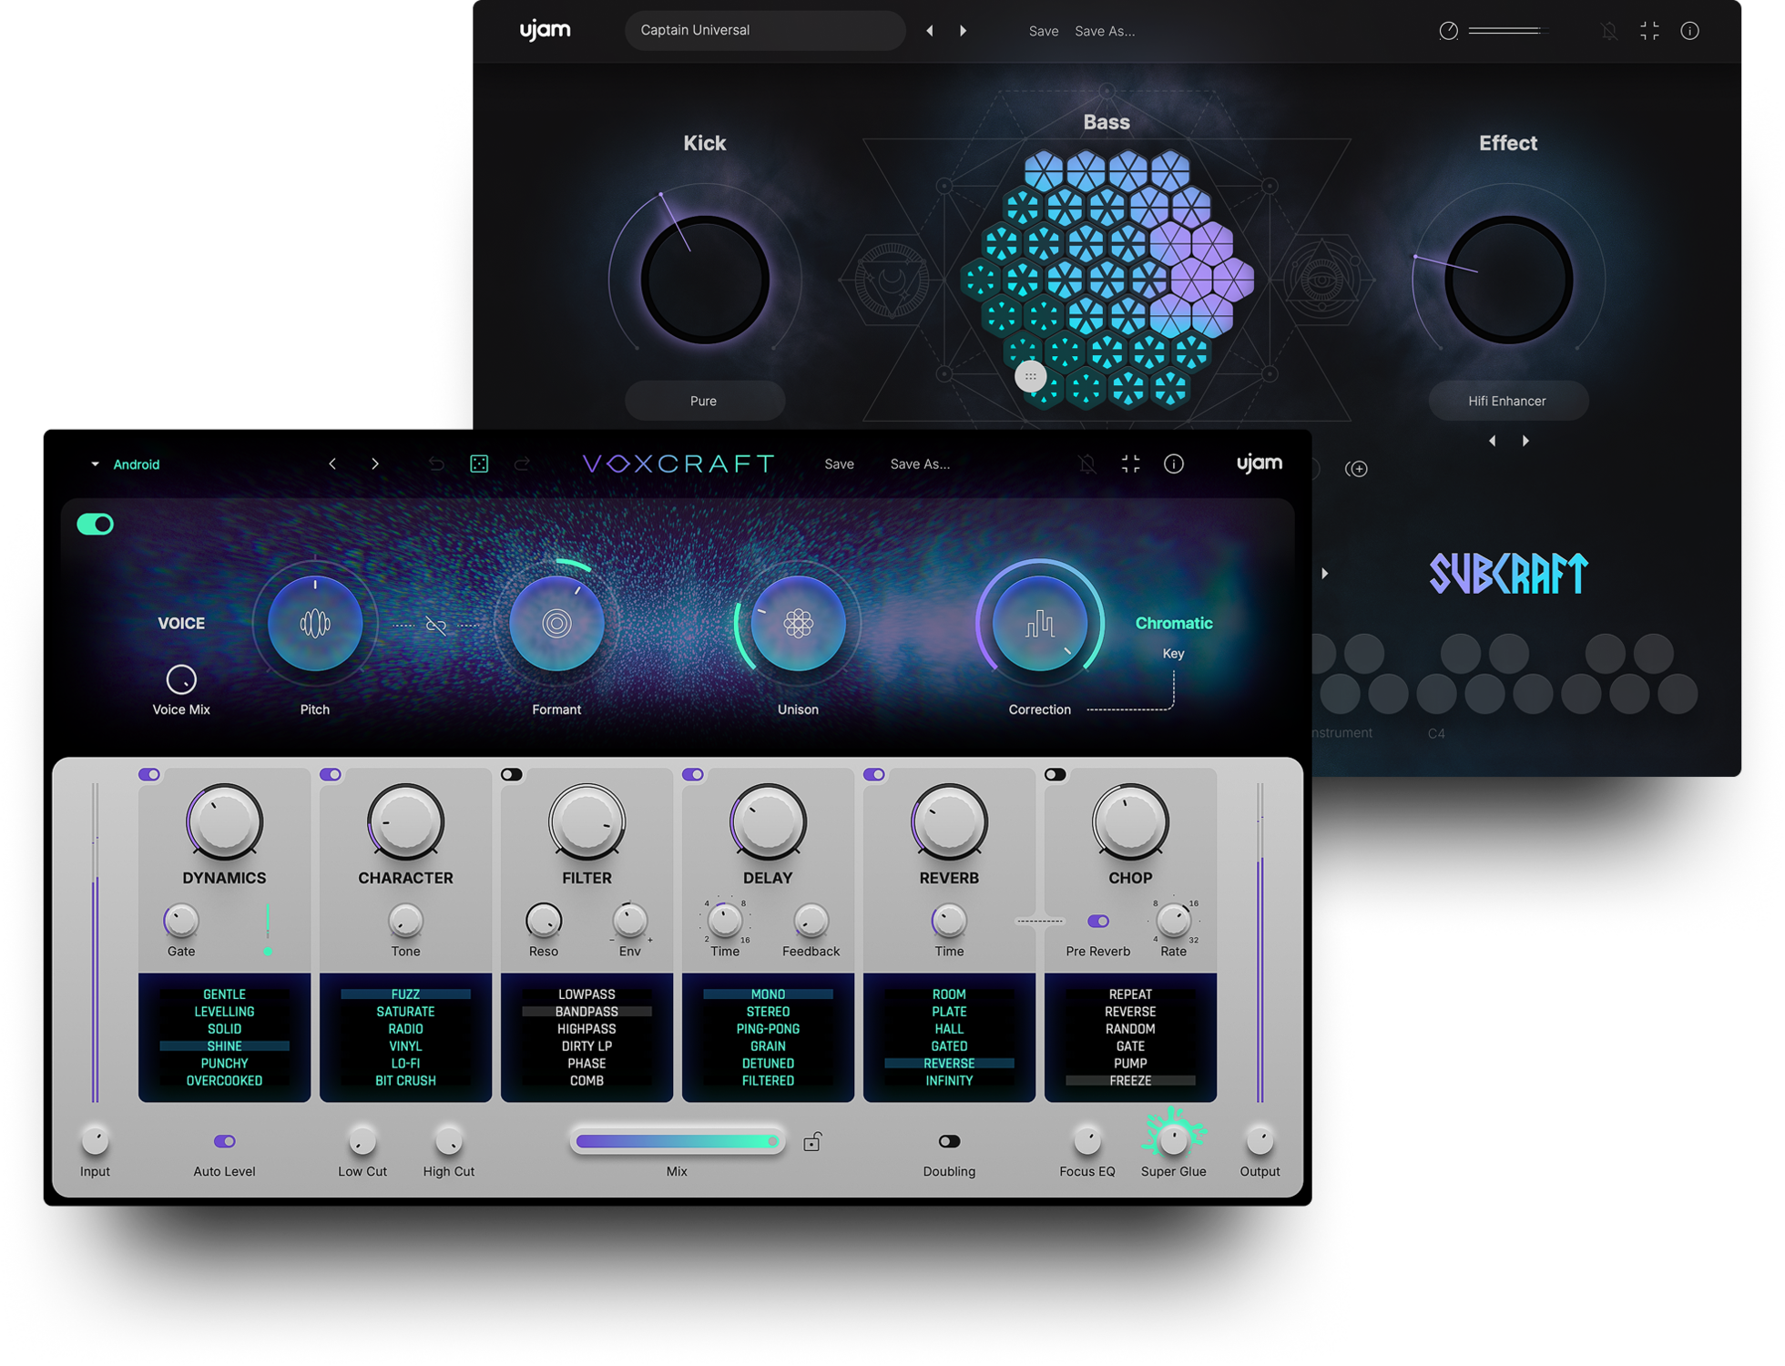Toggle the Character module switch

click(331, 775)
